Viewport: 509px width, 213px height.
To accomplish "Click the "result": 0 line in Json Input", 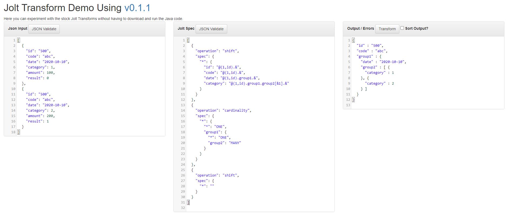I will pos(37,78).
